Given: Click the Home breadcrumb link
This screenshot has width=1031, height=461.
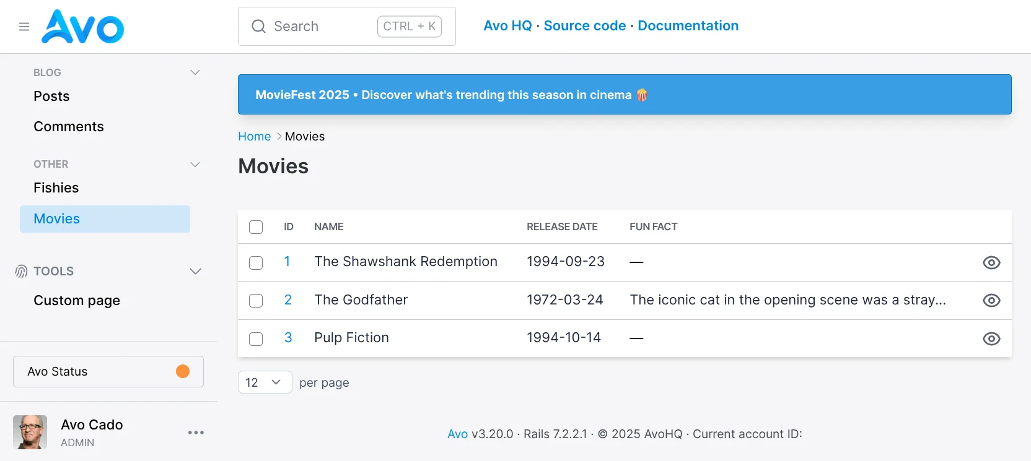Looking at the screenshot, I should point(255,136).
